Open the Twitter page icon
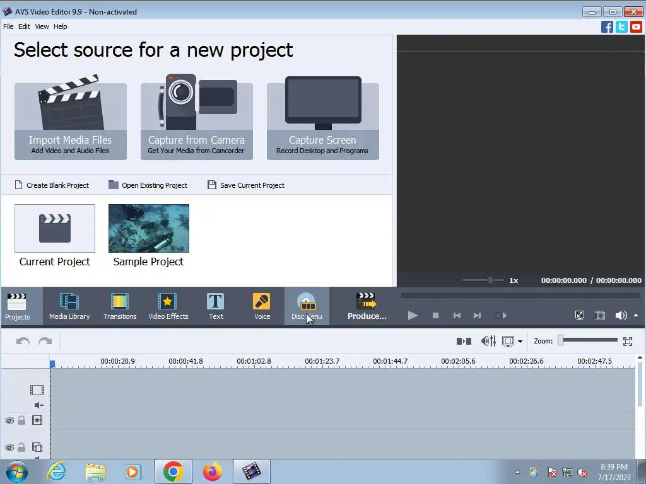Viewport: 646px width, 484px height. click(x=621, y=26)
